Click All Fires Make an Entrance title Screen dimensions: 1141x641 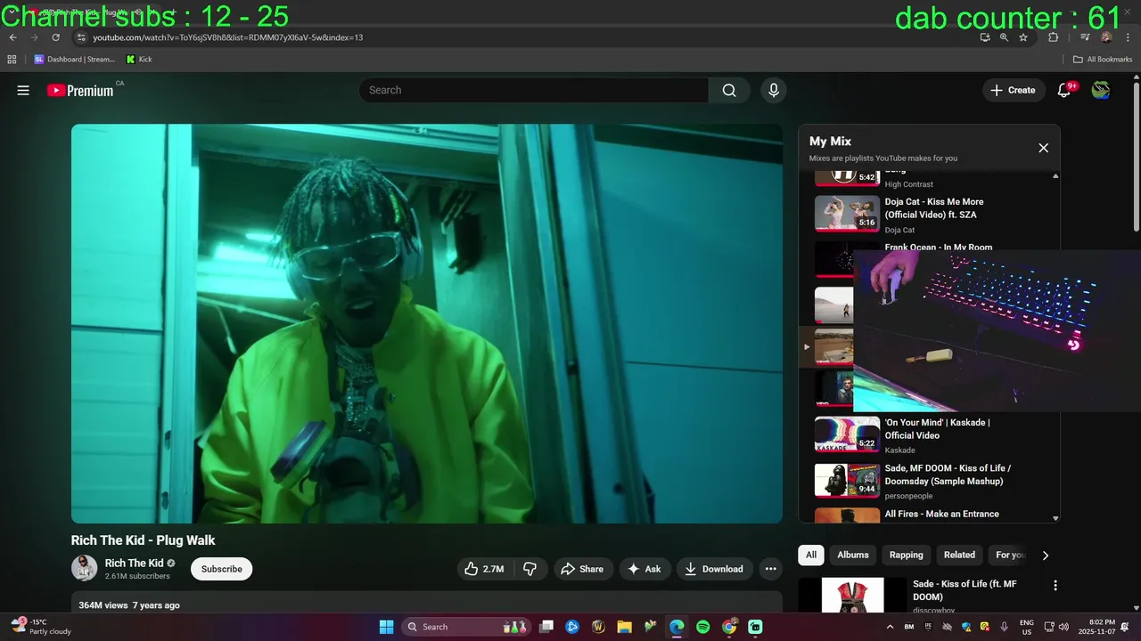941,514
